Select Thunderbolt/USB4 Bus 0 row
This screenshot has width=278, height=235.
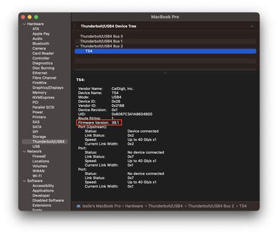click(165, 36)
